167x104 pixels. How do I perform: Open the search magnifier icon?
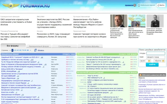click(x=135, y=5)
